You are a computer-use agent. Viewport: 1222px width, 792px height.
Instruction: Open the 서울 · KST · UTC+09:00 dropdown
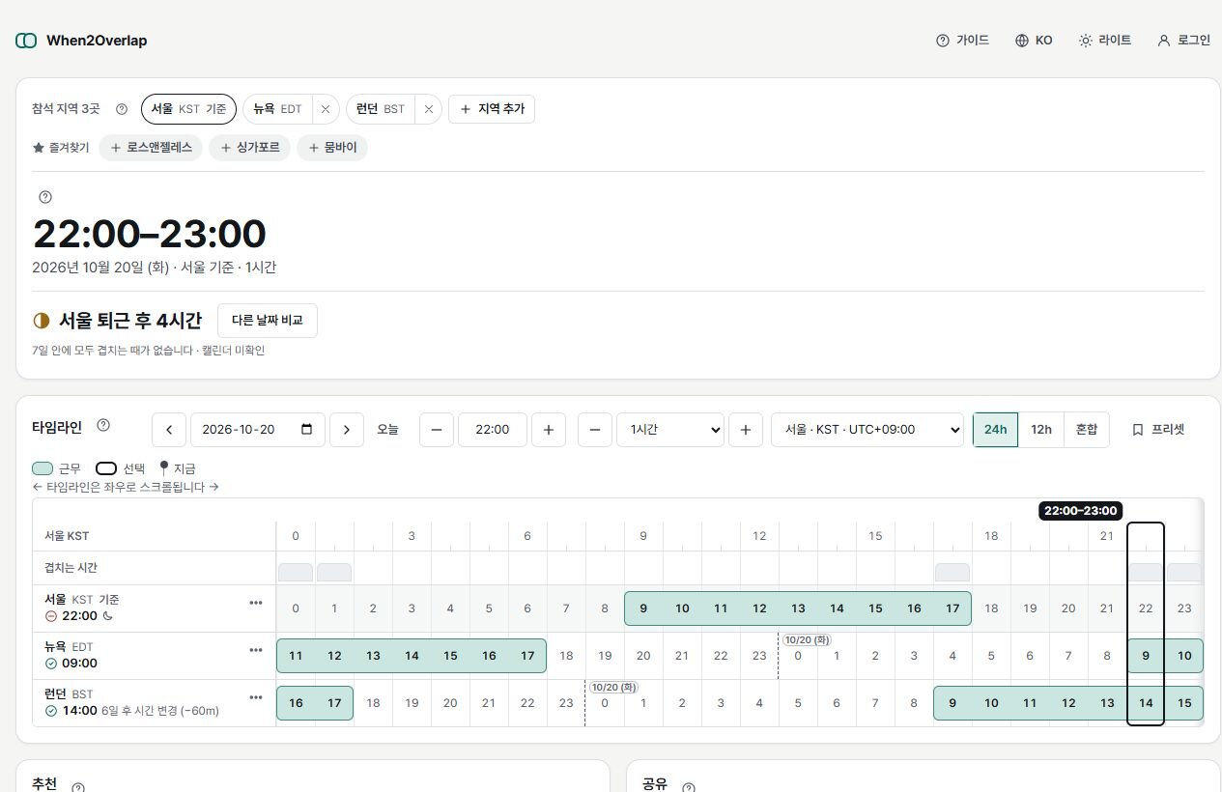click(x=867, y=430)
